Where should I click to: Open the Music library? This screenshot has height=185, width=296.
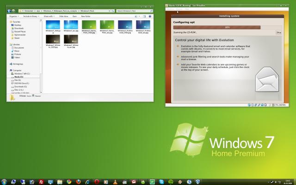click(x=15, y=51)
